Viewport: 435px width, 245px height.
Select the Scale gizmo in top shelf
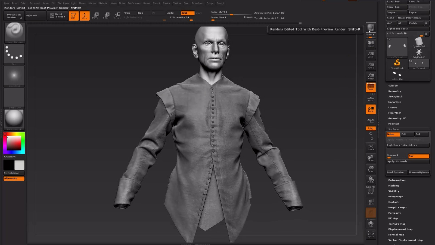click(x=106, y=16)
